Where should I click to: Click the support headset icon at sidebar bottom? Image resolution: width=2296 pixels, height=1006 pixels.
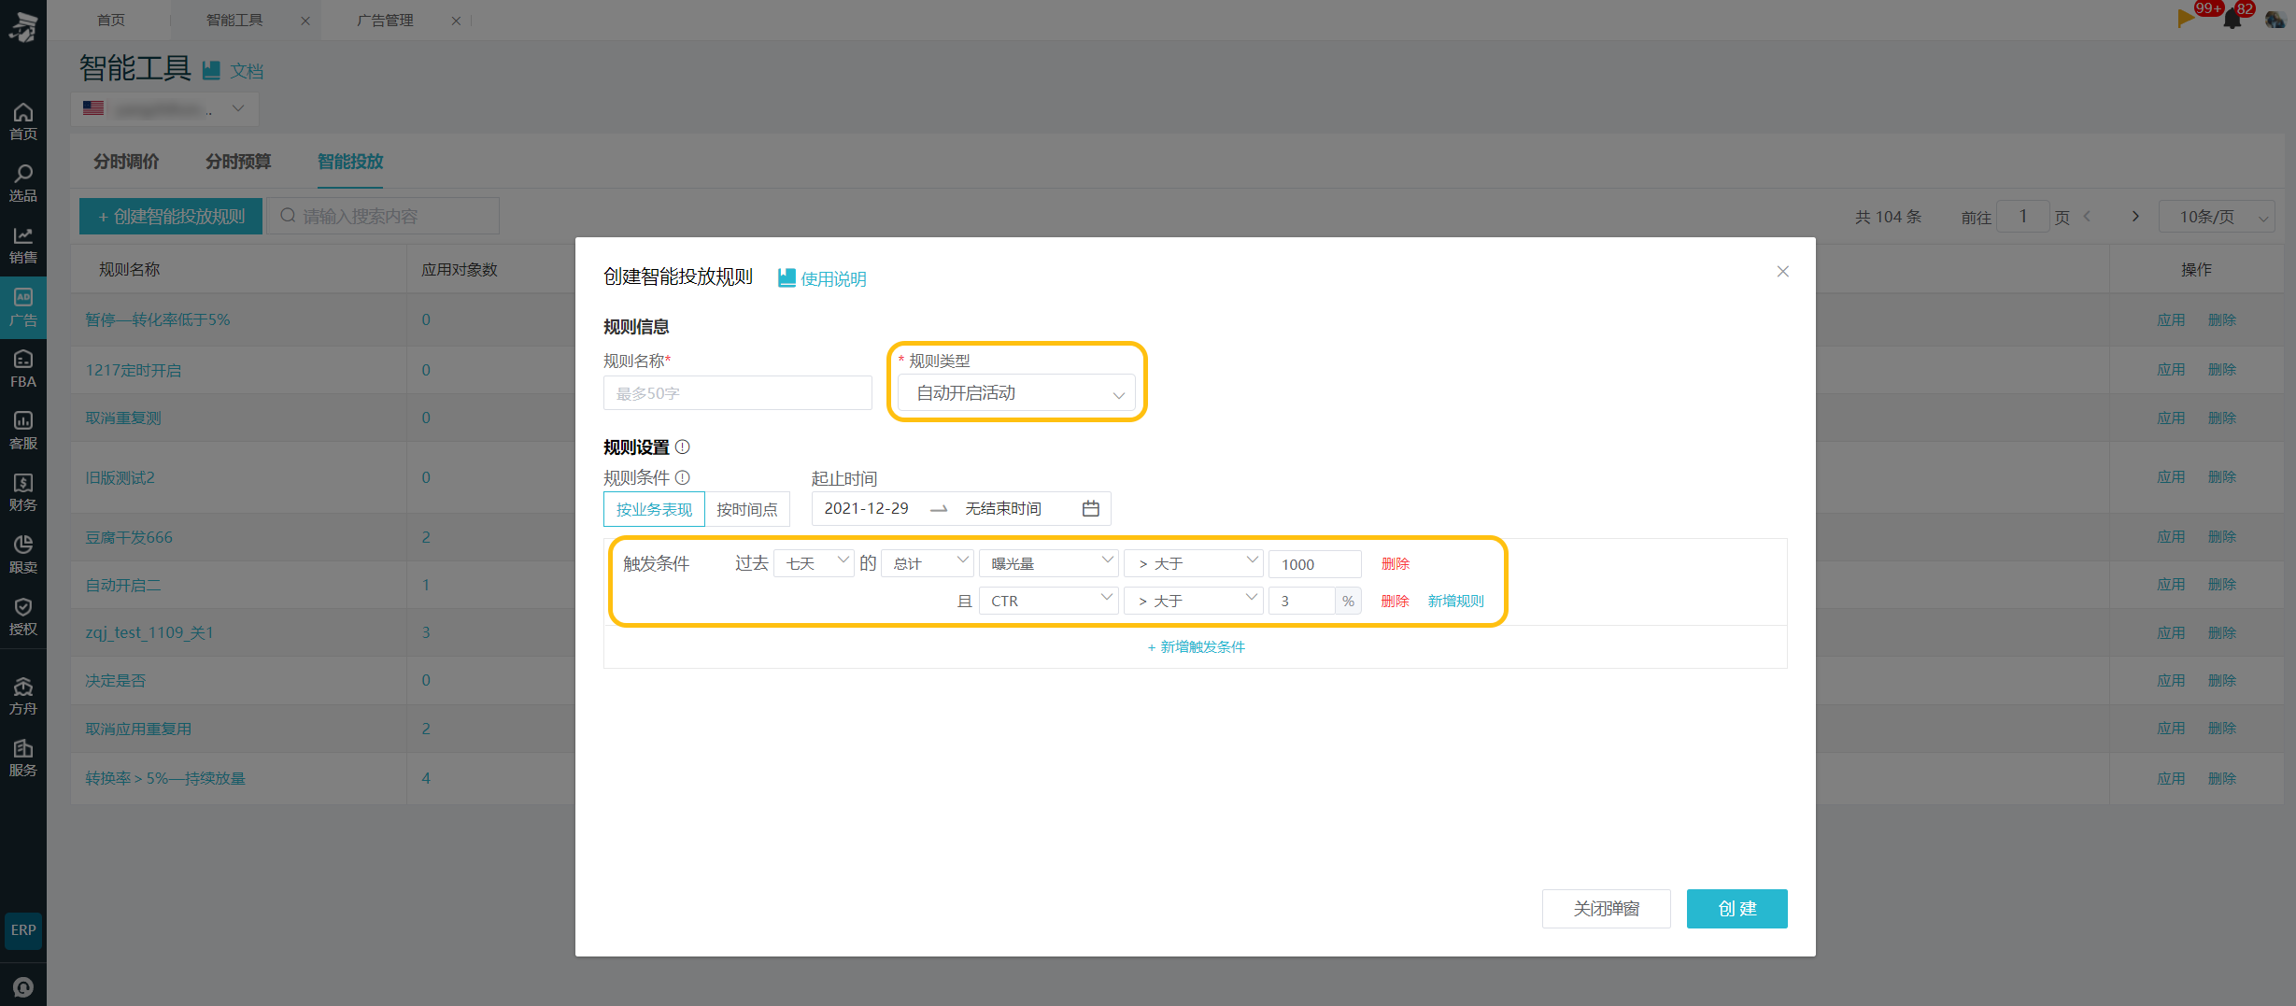pos(23,986)
